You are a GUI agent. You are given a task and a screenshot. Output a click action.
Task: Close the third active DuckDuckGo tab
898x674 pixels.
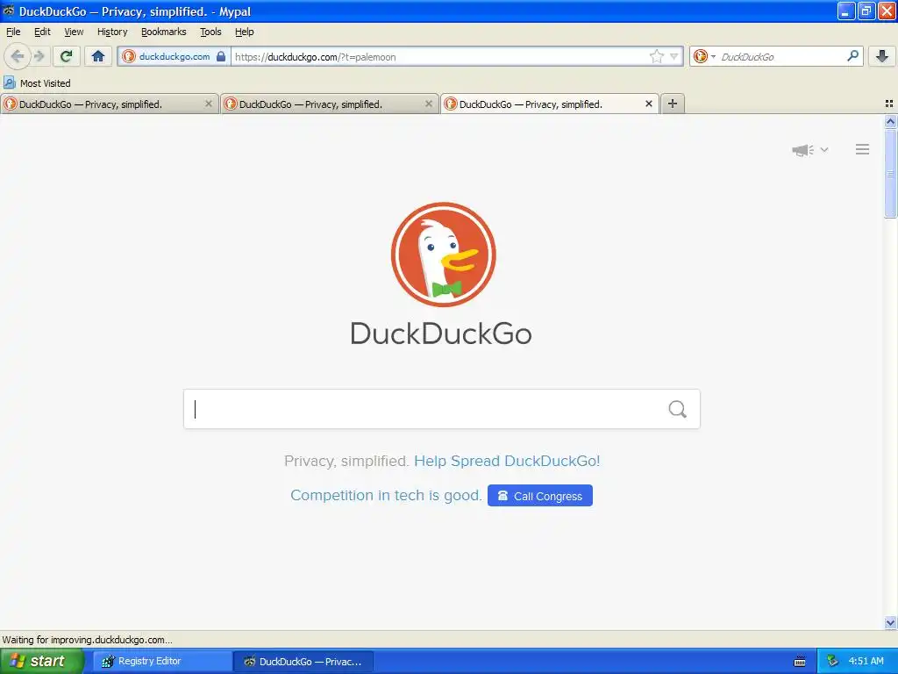[x=648, y=104]
